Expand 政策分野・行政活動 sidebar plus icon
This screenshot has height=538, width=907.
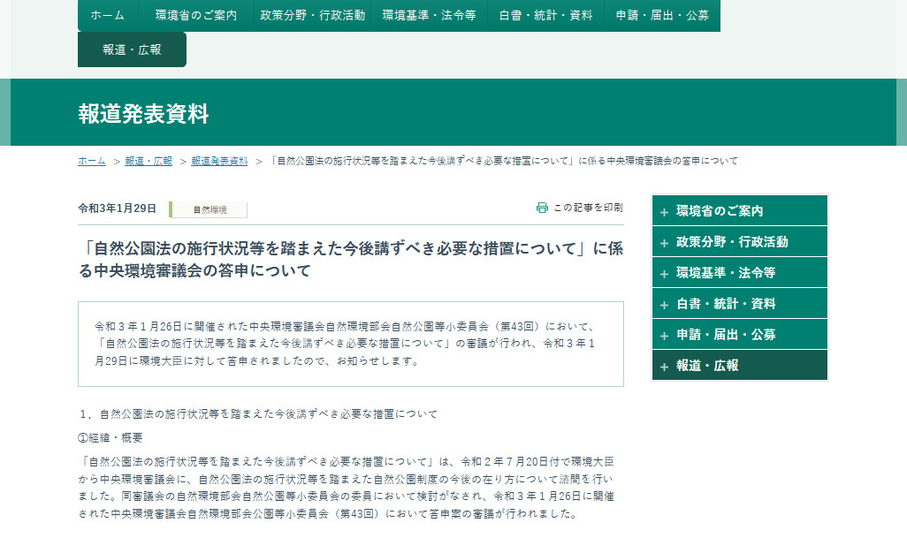tap(664, 243)
